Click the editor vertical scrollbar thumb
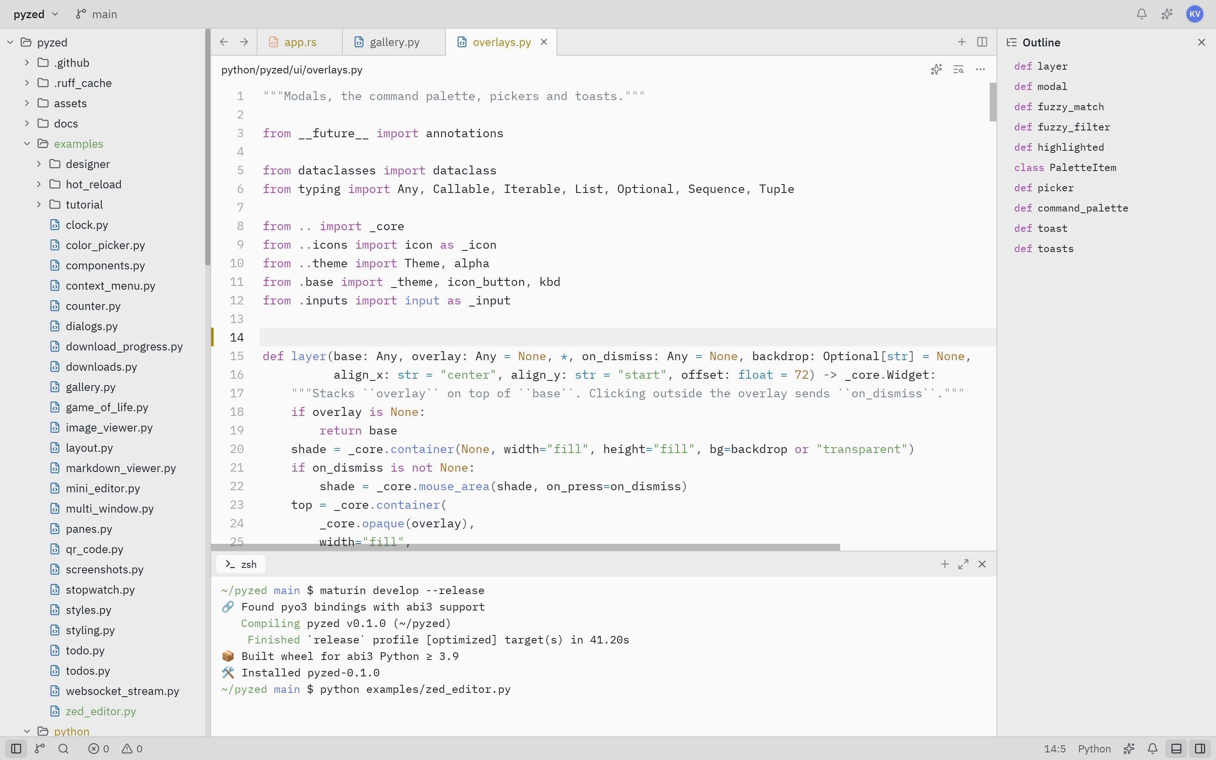 pos(992,102)
